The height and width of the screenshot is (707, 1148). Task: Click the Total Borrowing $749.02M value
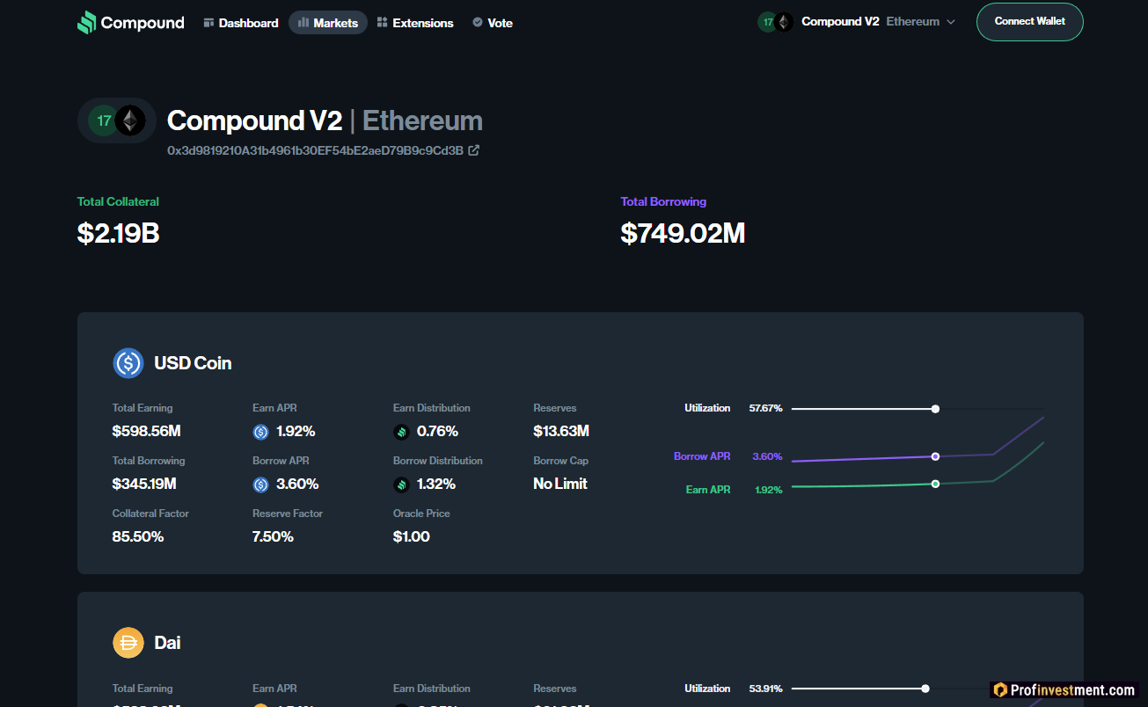[683, 233]
